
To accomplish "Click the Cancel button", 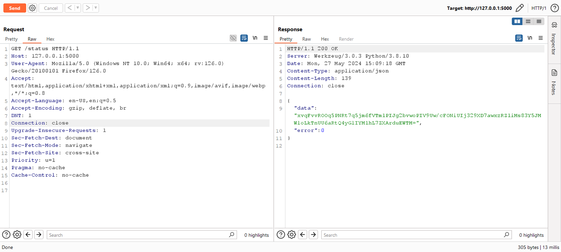I will (51, 8).
